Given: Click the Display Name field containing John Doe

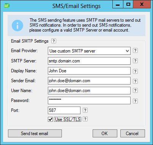Looking at the screenshot, I should [89, 71].
